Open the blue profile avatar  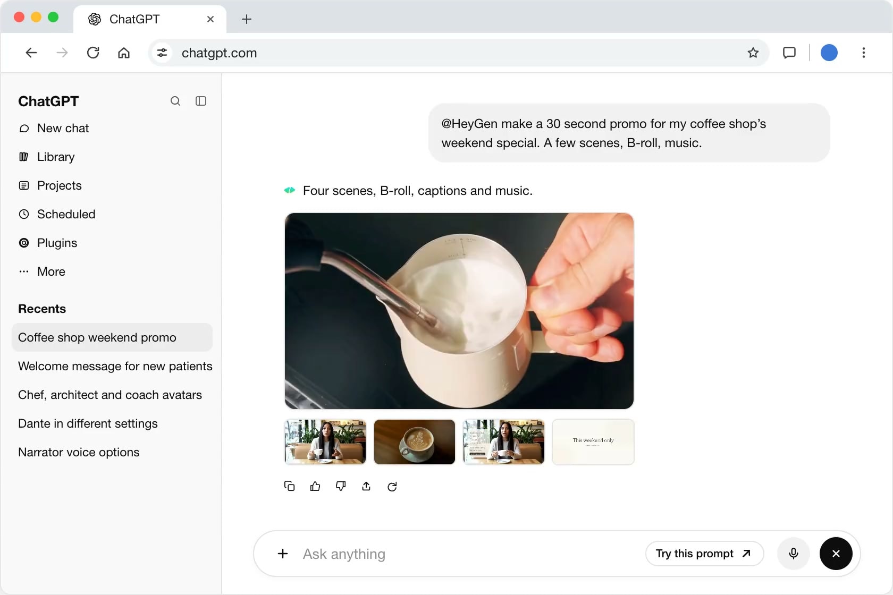pos(829,53)
